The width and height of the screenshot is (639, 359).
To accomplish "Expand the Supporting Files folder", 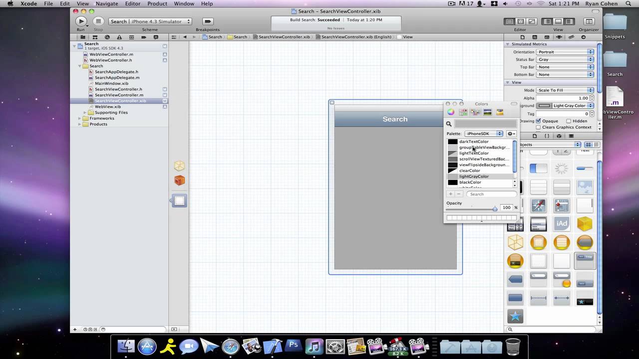I will coord(85,113).
